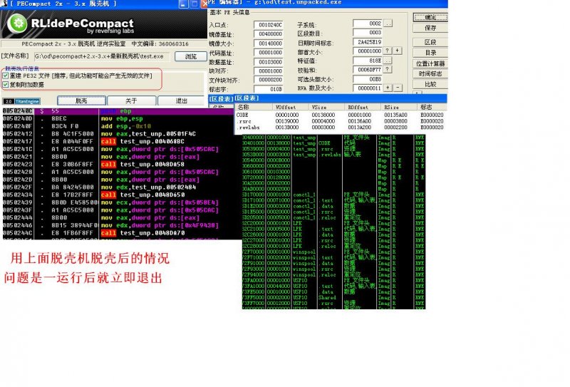The width and height of the screenshot is (570, 387).
Task: Maximize the PECompact unpacker window
Action: click(194, 4)
